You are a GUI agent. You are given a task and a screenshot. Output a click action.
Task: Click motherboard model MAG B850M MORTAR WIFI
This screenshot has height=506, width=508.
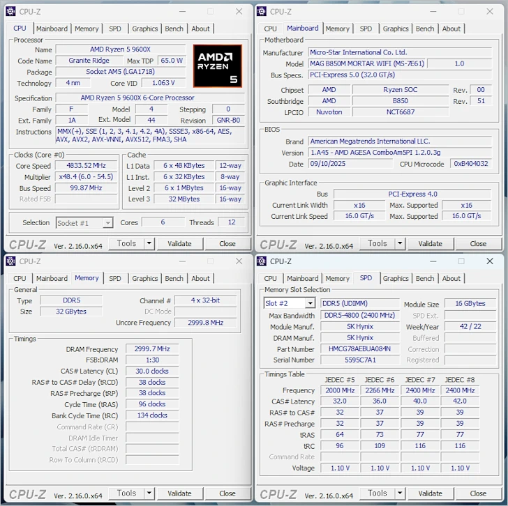[x=367, y=63]
